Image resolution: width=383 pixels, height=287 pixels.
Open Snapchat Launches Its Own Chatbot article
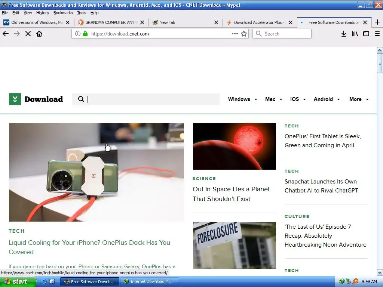(321, 186)
